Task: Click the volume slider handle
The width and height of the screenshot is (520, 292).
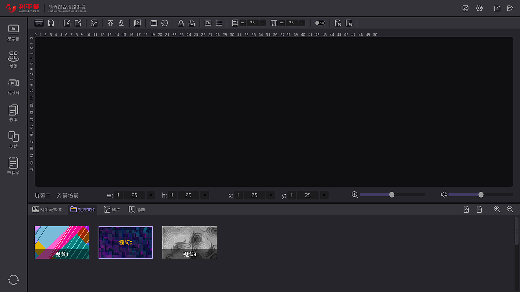Action: (481, 195)
